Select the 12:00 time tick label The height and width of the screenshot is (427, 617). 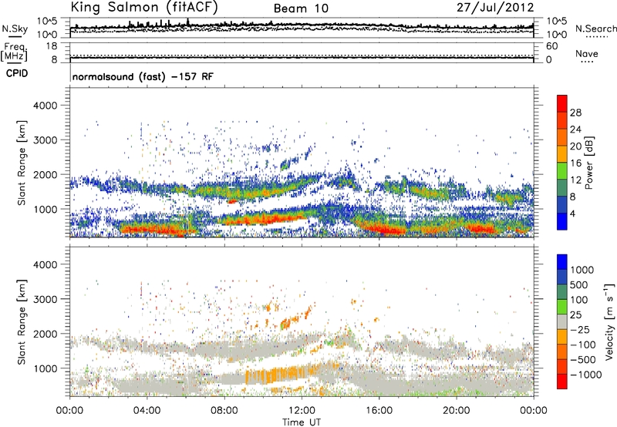302,411
